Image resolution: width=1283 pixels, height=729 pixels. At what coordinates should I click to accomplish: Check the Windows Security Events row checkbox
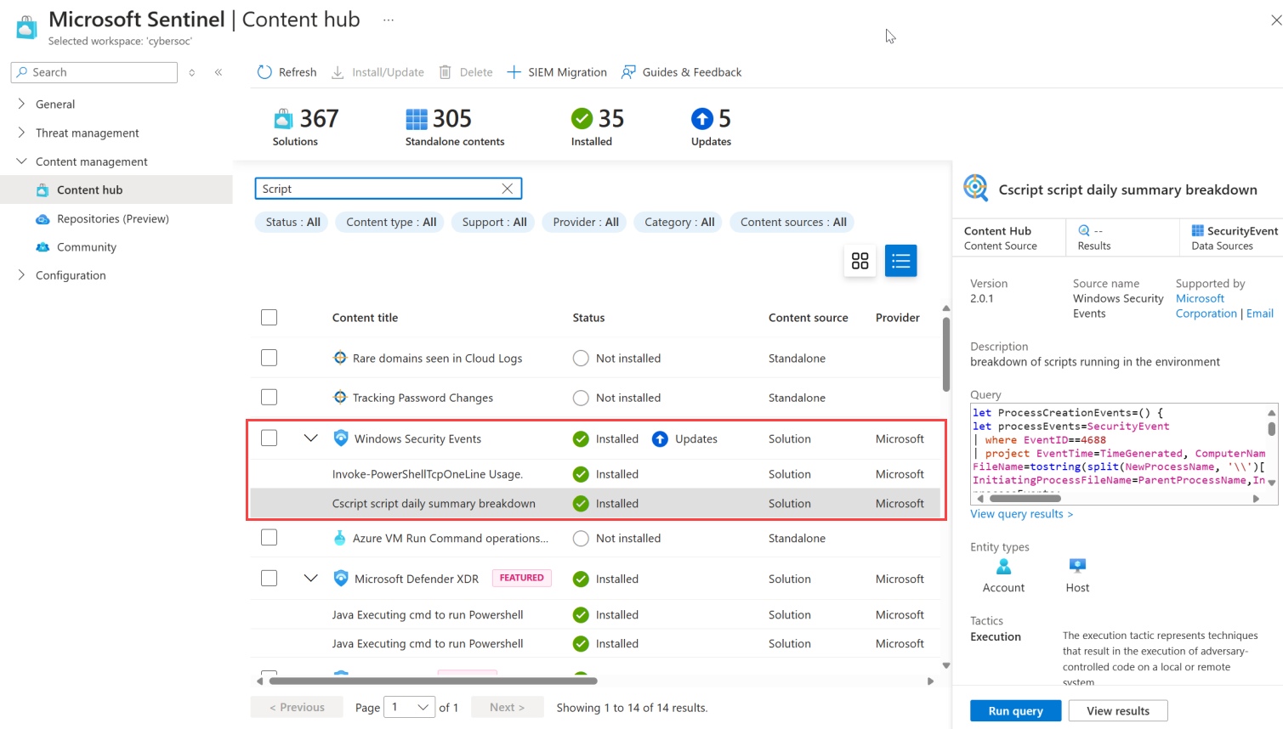[x=269, y=438]
